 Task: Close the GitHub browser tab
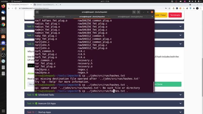point(56,5)
